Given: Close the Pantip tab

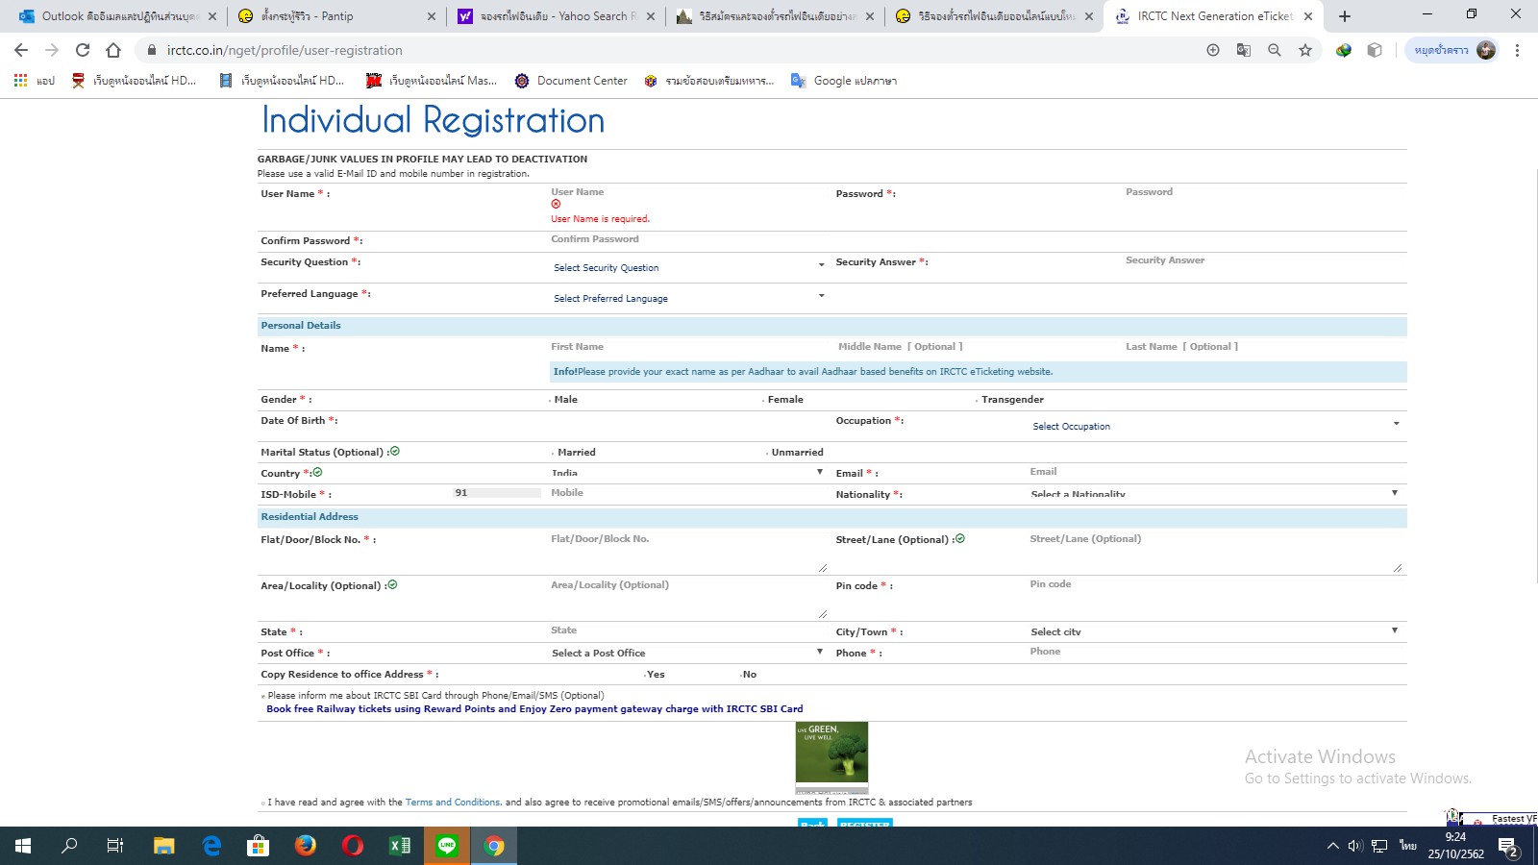Looking at the screenshot, I should point(431,16).
